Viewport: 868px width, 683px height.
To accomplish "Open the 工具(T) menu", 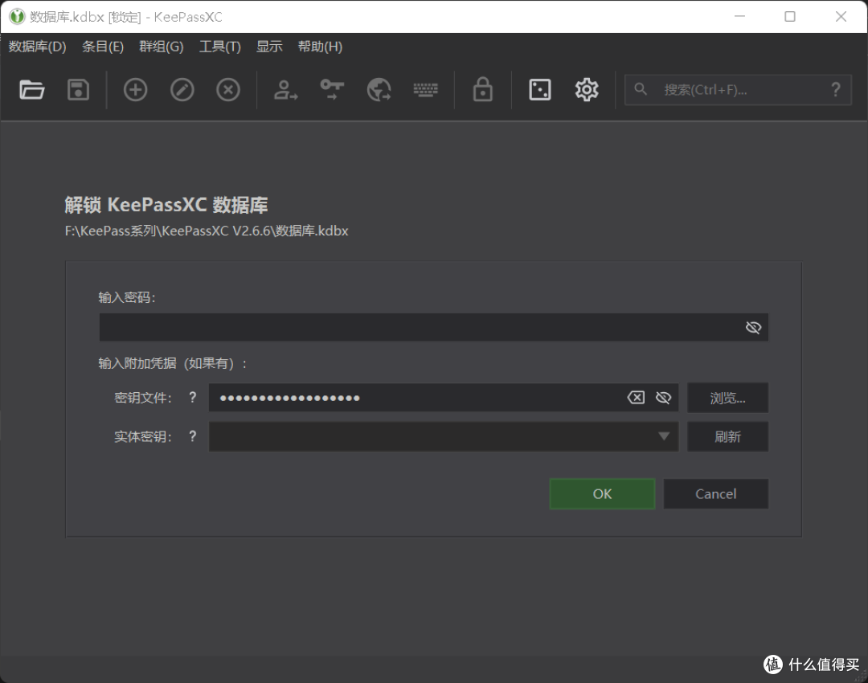I will [x=219, y=47].
